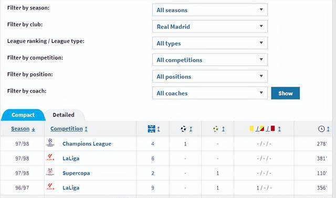336x198 pixels.
Task: Open the Champions League competition link
Action: click(x=87, y=144)
